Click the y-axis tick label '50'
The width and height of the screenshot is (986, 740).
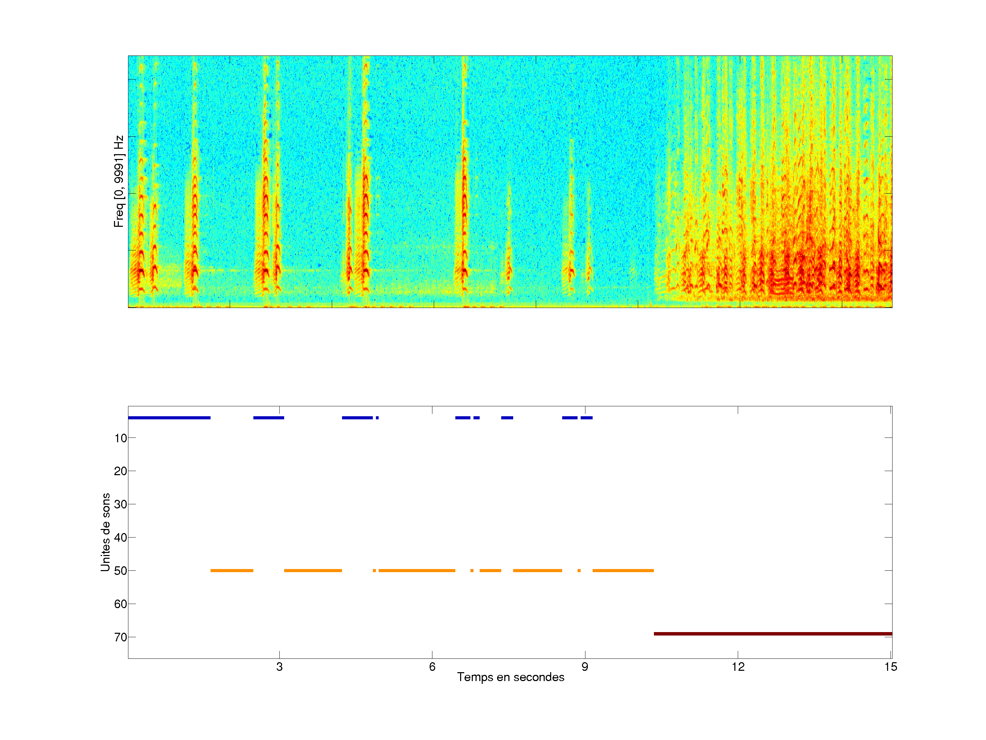(121, 570)
